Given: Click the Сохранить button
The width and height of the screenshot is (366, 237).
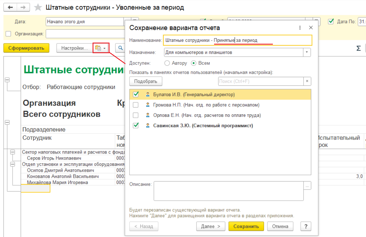Looking at the screenshot, I should point(246,226).
